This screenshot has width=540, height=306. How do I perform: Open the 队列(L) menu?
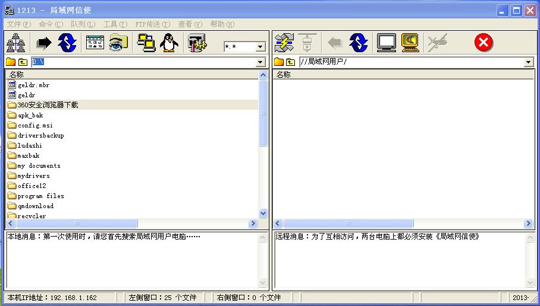[x=83, y=24]
